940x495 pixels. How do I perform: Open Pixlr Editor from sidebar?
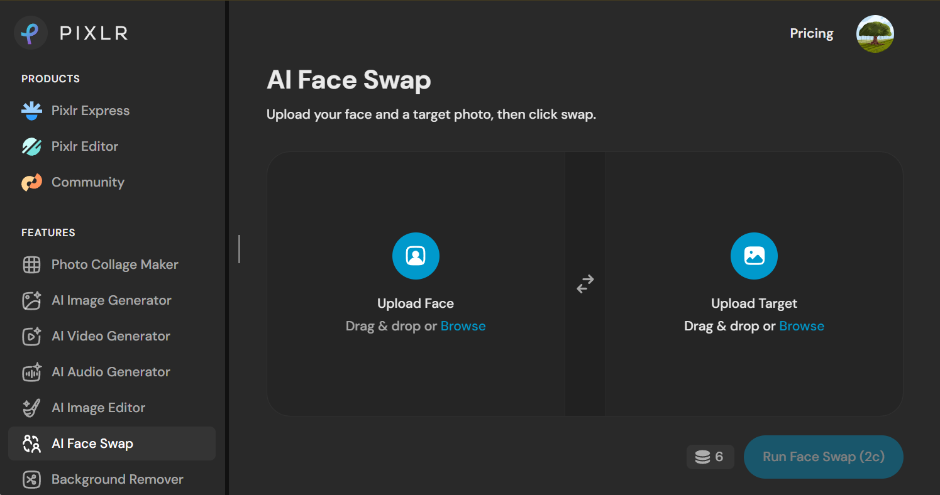[85, 146]
